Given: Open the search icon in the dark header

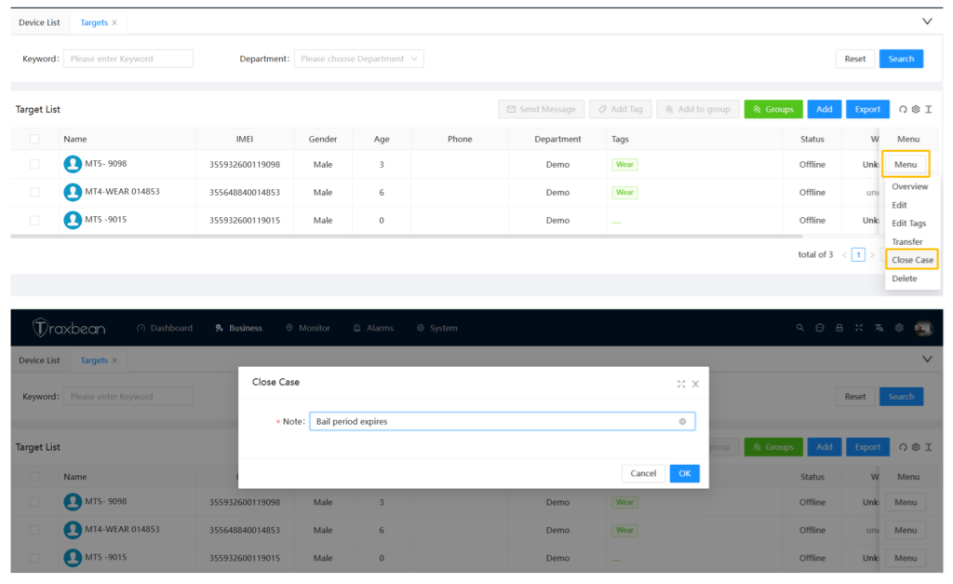Looking at the screenshot, I should [x=799, y=328].
